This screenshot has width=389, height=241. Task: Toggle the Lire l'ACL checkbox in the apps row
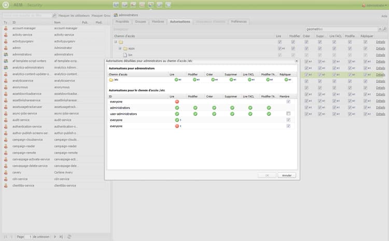335,48
